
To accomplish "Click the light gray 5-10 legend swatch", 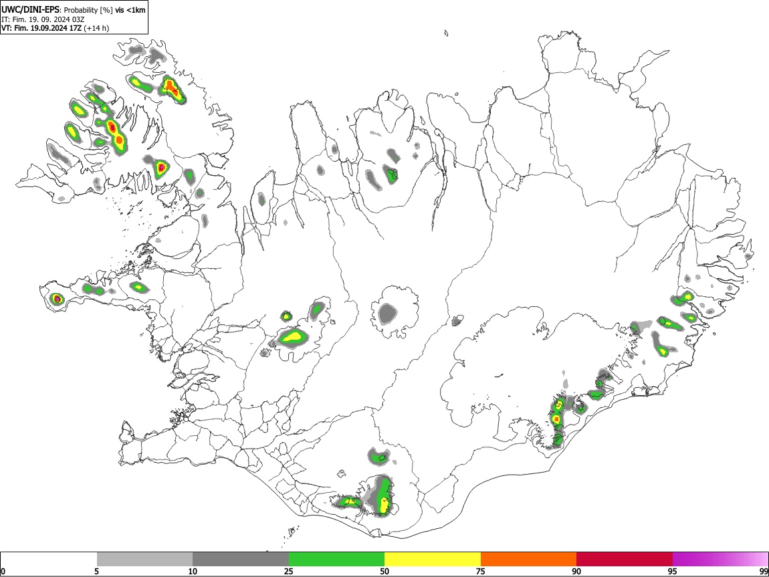I will (144, 559).
